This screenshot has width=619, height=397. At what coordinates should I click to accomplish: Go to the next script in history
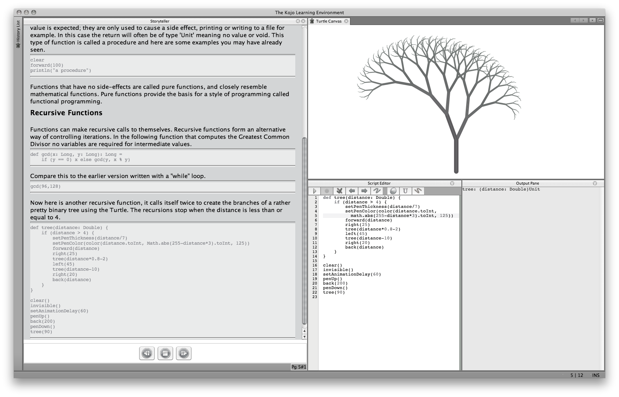coord(364,191)
